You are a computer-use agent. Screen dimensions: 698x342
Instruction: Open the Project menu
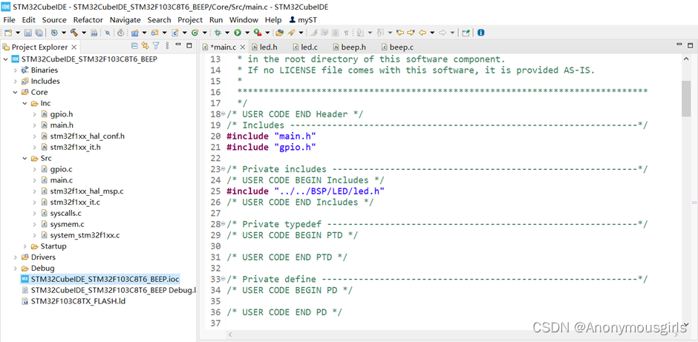190,19
